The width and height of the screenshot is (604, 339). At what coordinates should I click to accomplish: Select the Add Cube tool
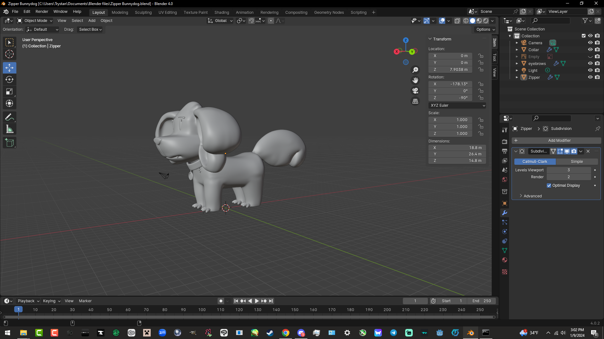(9, 143)
